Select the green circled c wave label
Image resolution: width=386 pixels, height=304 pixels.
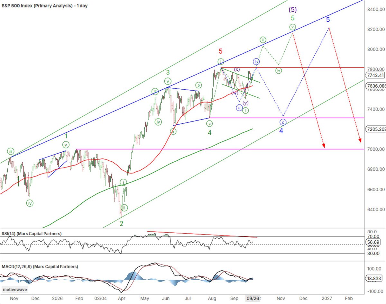209,123
